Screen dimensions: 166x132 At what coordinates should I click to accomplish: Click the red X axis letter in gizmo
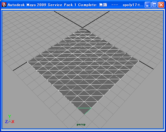13,122
